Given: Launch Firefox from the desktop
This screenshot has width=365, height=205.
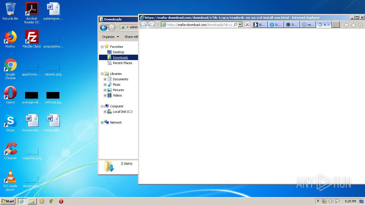Looking at the screenshot, I should click(10, 39).
